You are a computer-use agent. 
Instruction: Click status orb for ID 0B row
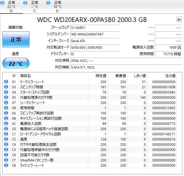point(6,118)
